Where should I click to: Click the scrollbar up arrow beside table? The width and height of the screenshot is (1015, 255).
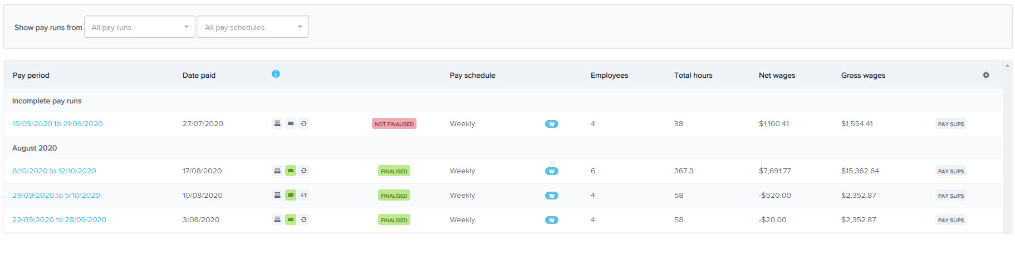[x=1008, y=66]
